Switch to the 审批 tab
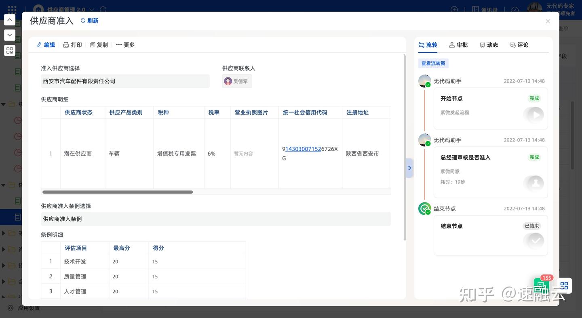This screenshot has height=318, width=582. pyautogui.click(x=458, y=45)
